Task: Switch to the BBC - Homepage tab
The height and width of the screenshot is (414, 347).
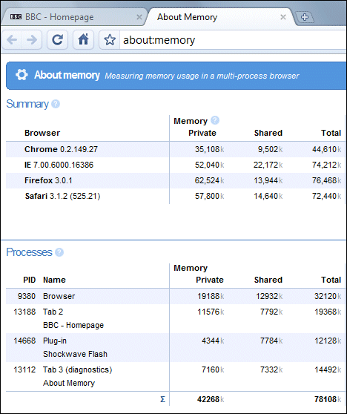Action: 74,17
